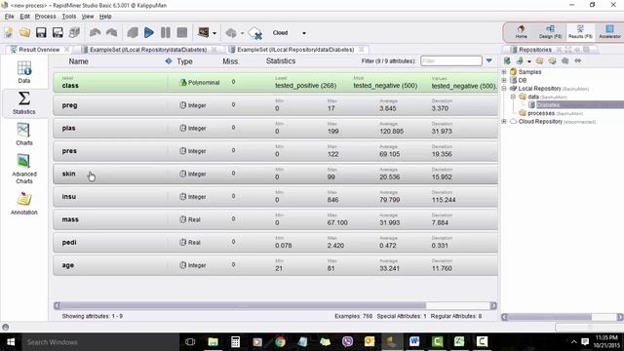Expand the pedi attribute row
The height and width of the screenshot is (351, 624).
coord(275,243)
